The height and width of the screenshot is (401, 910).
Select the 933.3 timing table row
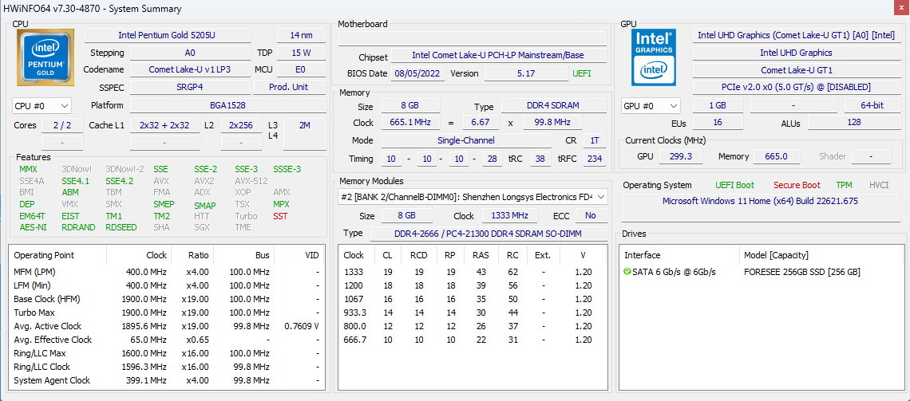click(x=473, y=313)
